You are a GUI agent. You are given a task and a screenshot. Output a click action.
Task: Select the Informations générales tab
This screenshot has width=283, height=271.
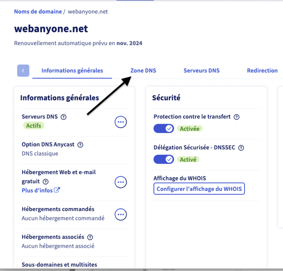72,71
